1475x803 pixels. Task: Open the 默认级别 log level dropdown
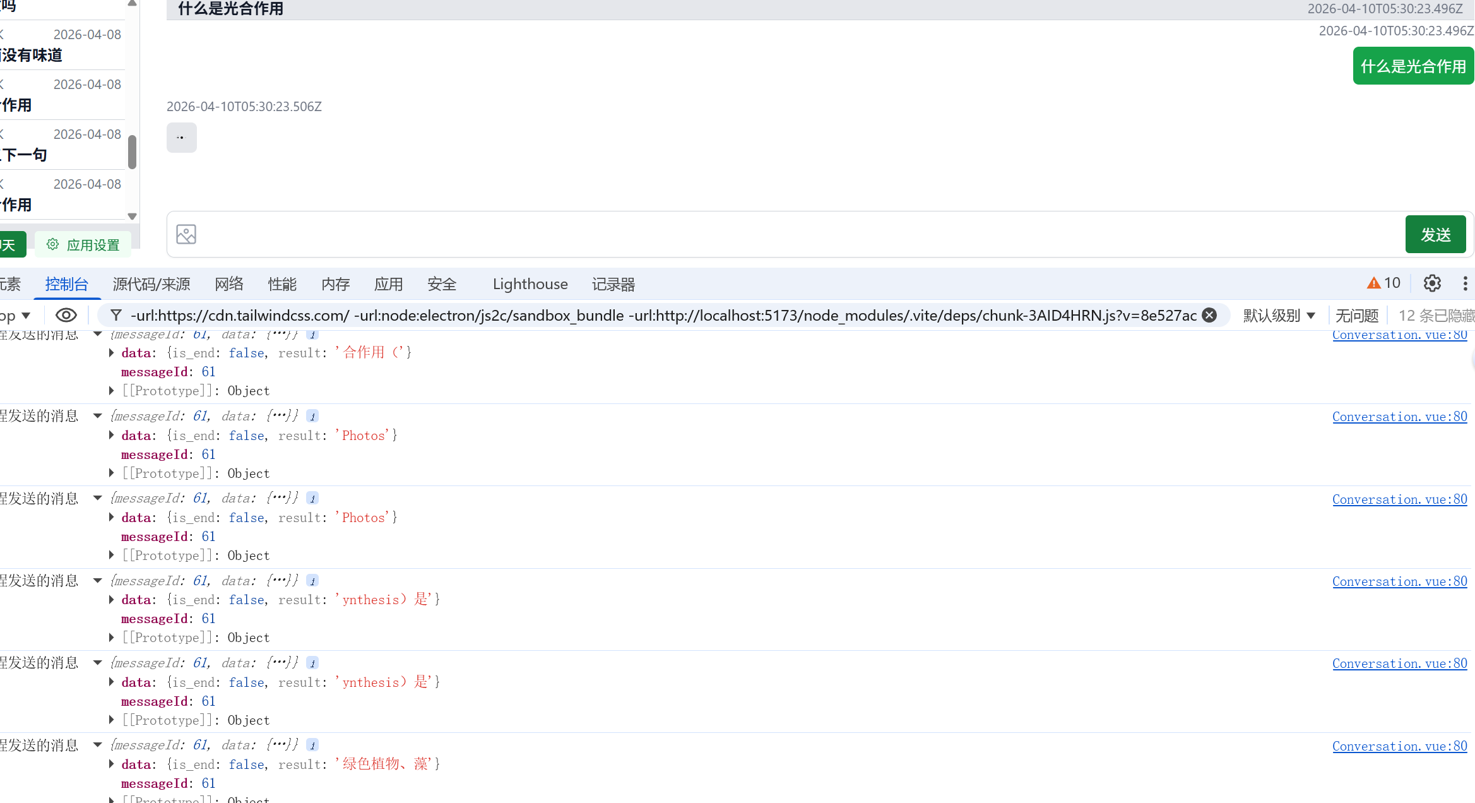[x=1279, y=315]
